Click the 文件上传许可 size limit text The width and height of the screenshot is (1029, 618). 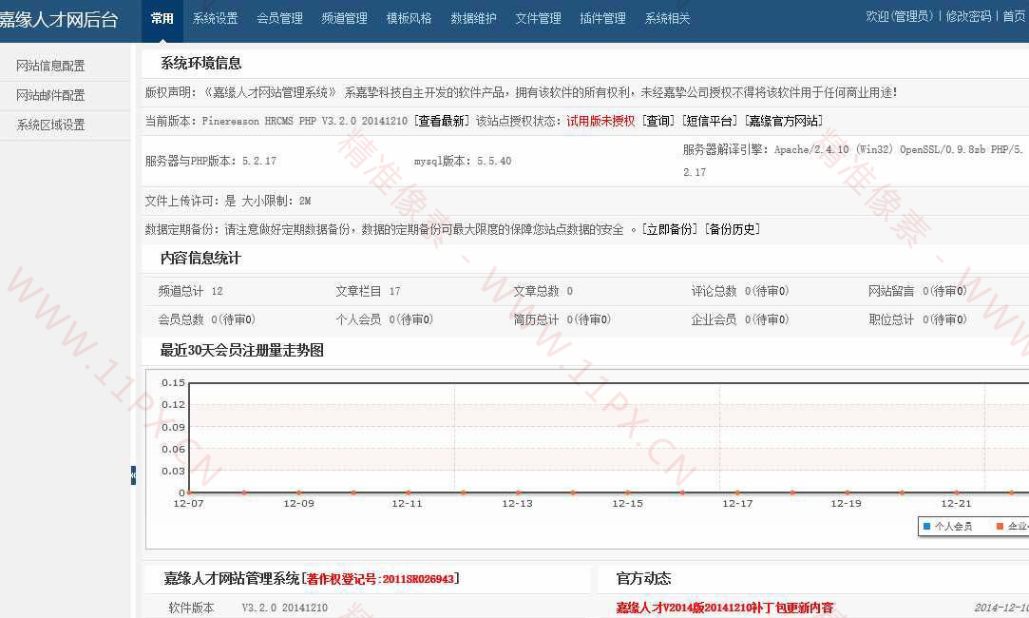pos(228,201)
